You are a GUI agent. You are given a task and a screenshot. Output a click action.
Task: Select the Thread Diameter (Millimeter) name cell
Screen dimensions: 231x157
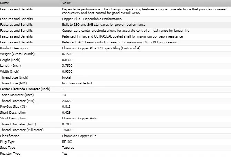[x=22, y=130]
